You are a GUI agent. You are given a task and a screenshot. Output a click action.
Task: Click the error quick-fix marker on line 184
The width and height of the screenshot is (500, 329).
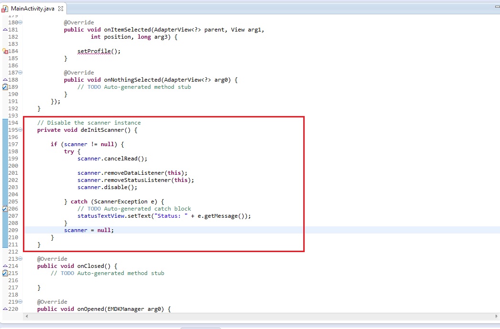point(5,51)
